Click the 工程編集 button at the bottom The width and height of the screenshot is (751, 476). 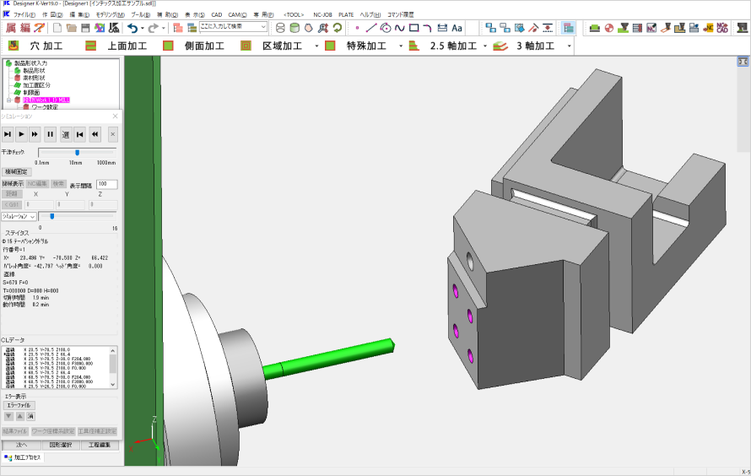pos(100,444)
